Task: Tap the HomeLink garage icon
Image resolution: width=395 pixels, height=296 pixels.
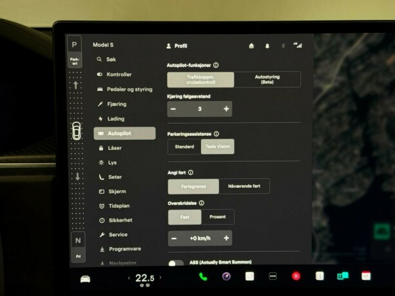Action: click(251, 46)
